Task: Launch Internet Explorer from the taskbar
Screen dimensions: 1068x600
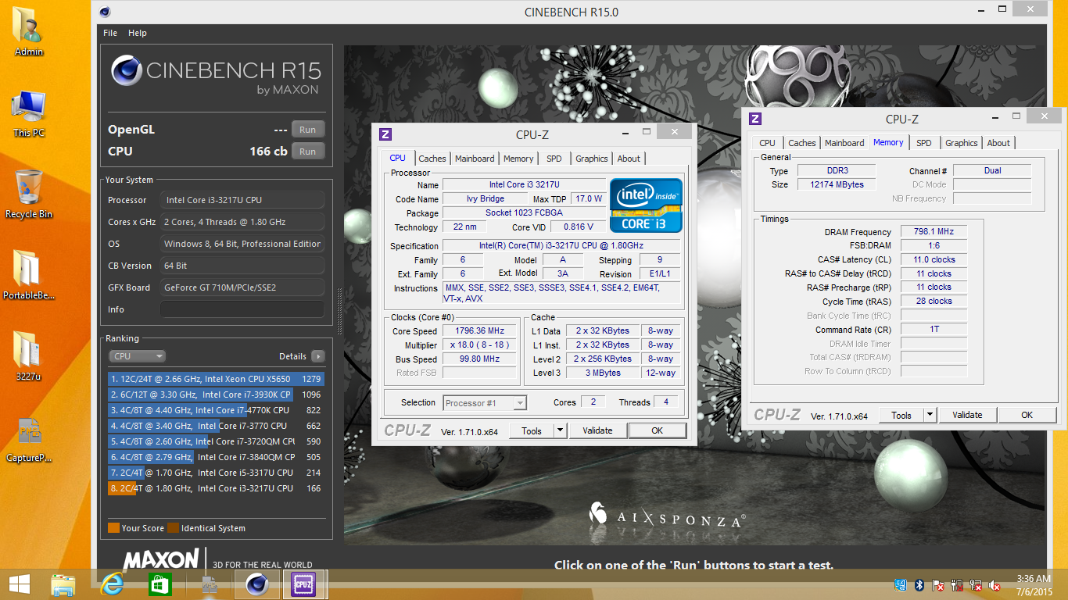Action: point(113,584)
